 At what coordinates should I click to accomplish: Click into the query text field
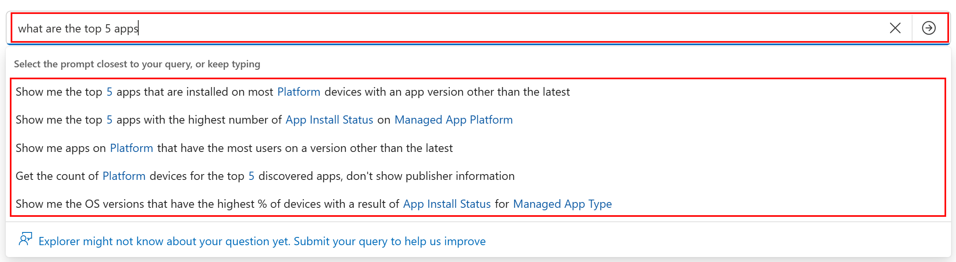point(447,28)
